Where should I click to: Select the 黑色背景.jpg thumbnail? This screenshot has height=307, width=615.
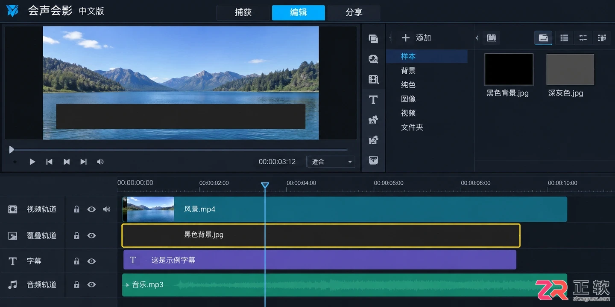pyautogui.click(x=508, y=70)
